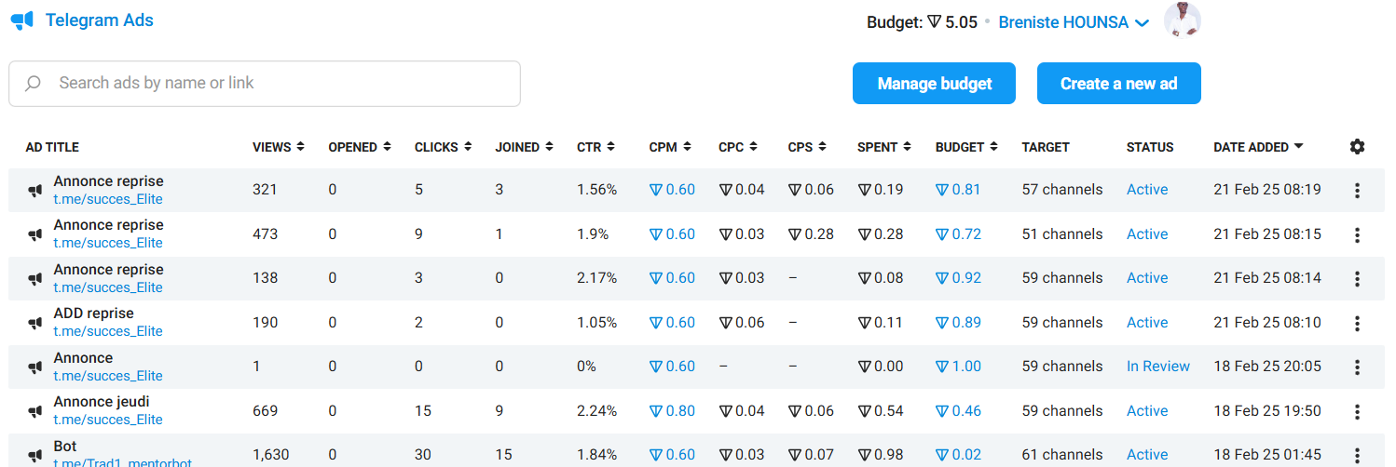1396x467 pixels.
Task: Edit budget value 0.46
Action: tap(958, 411)
